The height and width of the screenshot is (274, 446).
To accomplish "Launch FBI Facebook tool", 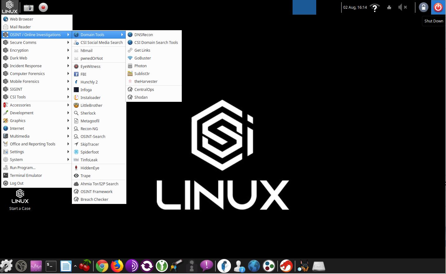I will pyautogui.click(x=99, y=74).
